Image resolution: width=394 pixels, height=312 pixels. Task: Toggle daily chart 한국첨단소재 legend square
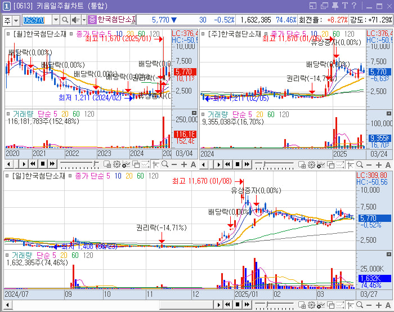coord(7,176)
